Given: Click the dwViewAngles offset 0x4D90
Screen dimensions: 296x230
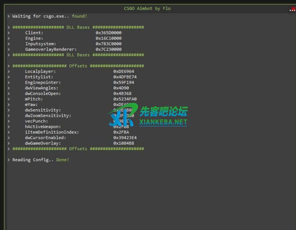Looking at the screenshot, I should coord(121,88).
